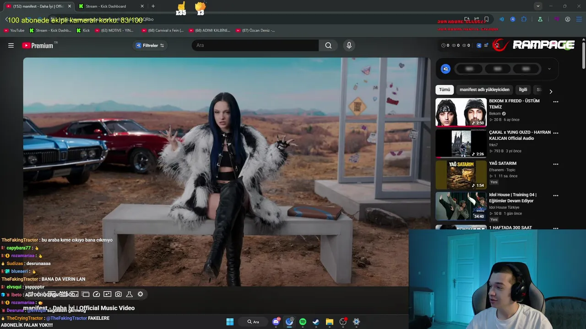Open the Kick Dashboard browser tab
The image size is (586, 329).
tap(111, 6)
